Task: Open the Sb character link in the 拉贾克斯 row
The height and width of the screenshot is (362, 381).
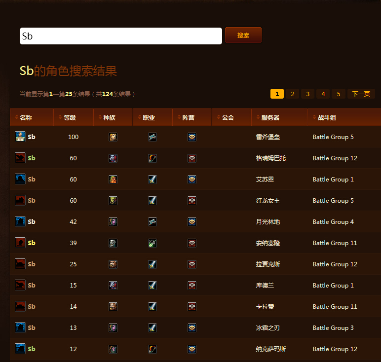Action: click(x=32, y=264)
